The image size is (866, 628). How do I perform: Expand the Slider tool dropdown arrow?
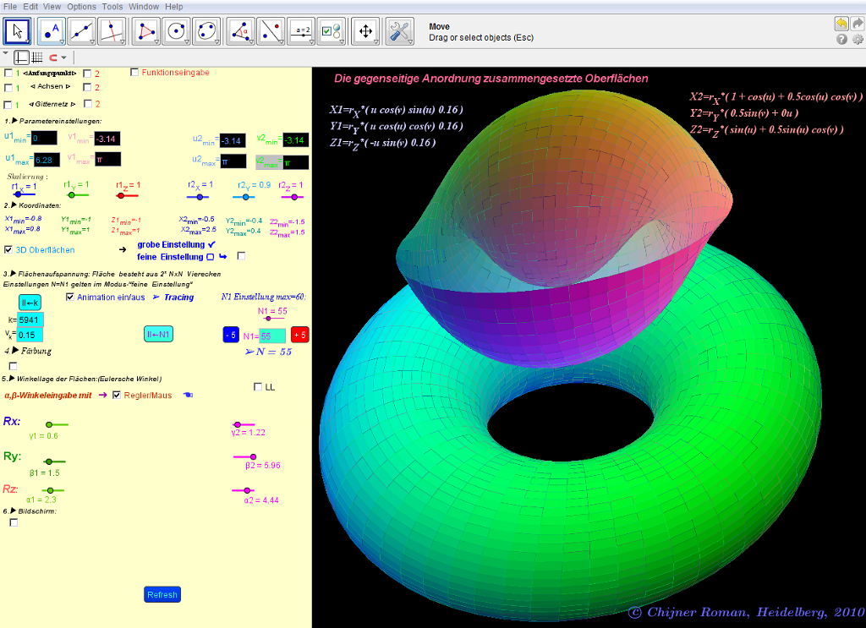point(313,41)
